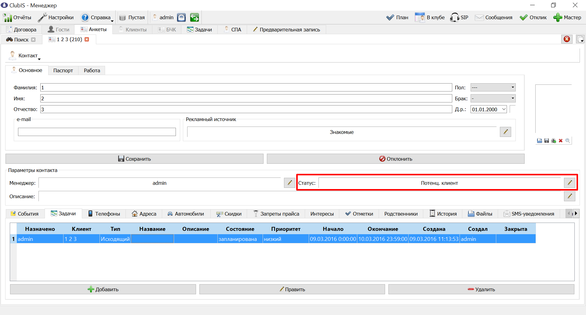Switch to the Файлы tab
Image resolution: width=586 pixels, height=315 pixels.
click(480, 214)
